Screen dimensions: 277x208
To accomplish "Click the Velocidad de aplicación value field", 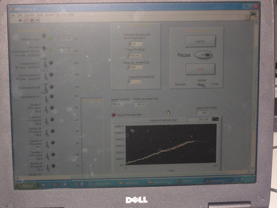I will pyautogui.click(x=136, y=44).
